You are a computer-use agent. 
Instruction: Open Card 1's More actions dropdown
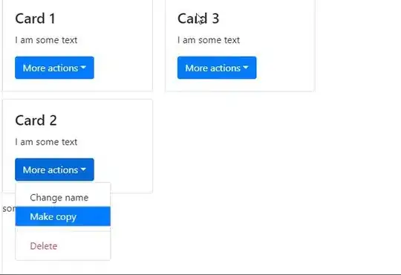54,68
